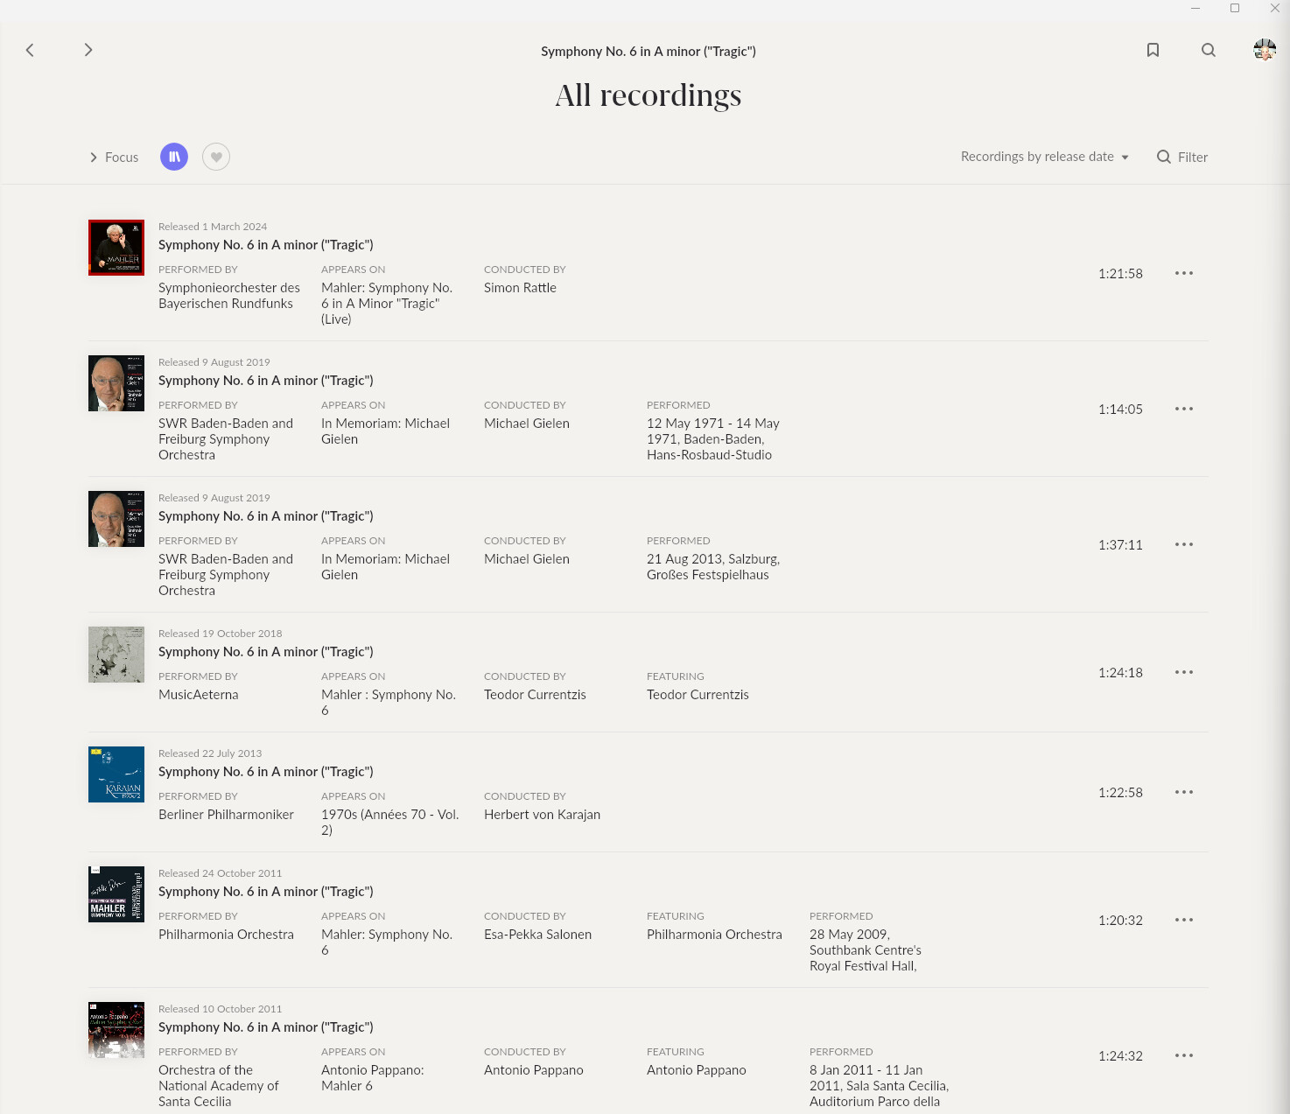Select recording title released 19 October 2018
The image size is (1290, 1114).
(266, 652)
